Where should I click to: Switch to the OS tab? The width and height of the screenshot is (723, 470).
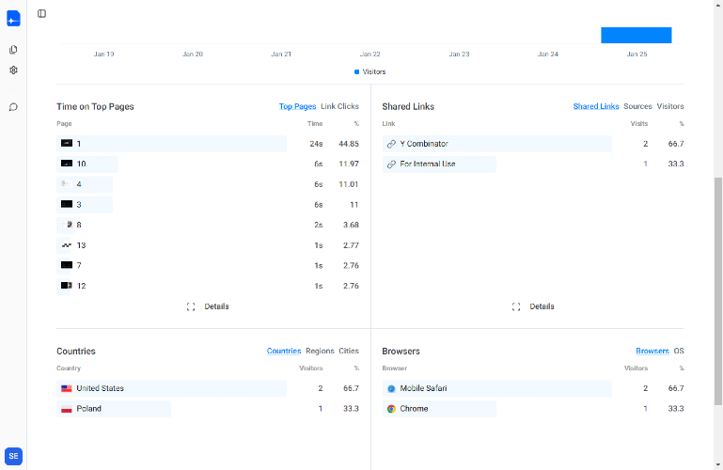(679, 352)
